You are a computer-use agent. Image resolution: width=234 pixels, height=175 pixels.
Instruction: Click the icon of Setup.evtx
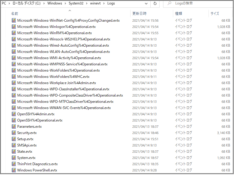(x=14, y=139)
